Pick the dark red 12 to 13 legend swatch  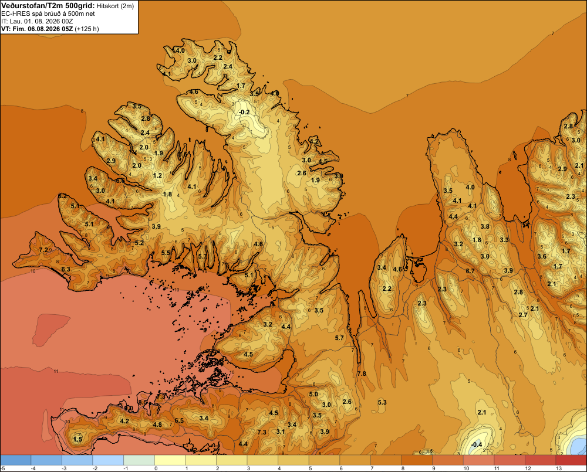click(x=540, y=460)
